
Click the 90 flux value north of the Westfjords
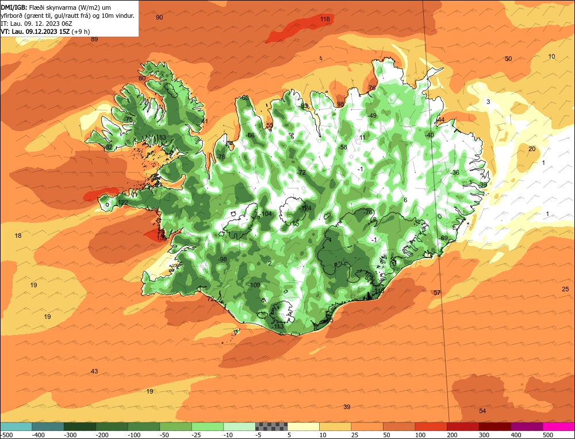pyautogui.click(x=159, y=17)
